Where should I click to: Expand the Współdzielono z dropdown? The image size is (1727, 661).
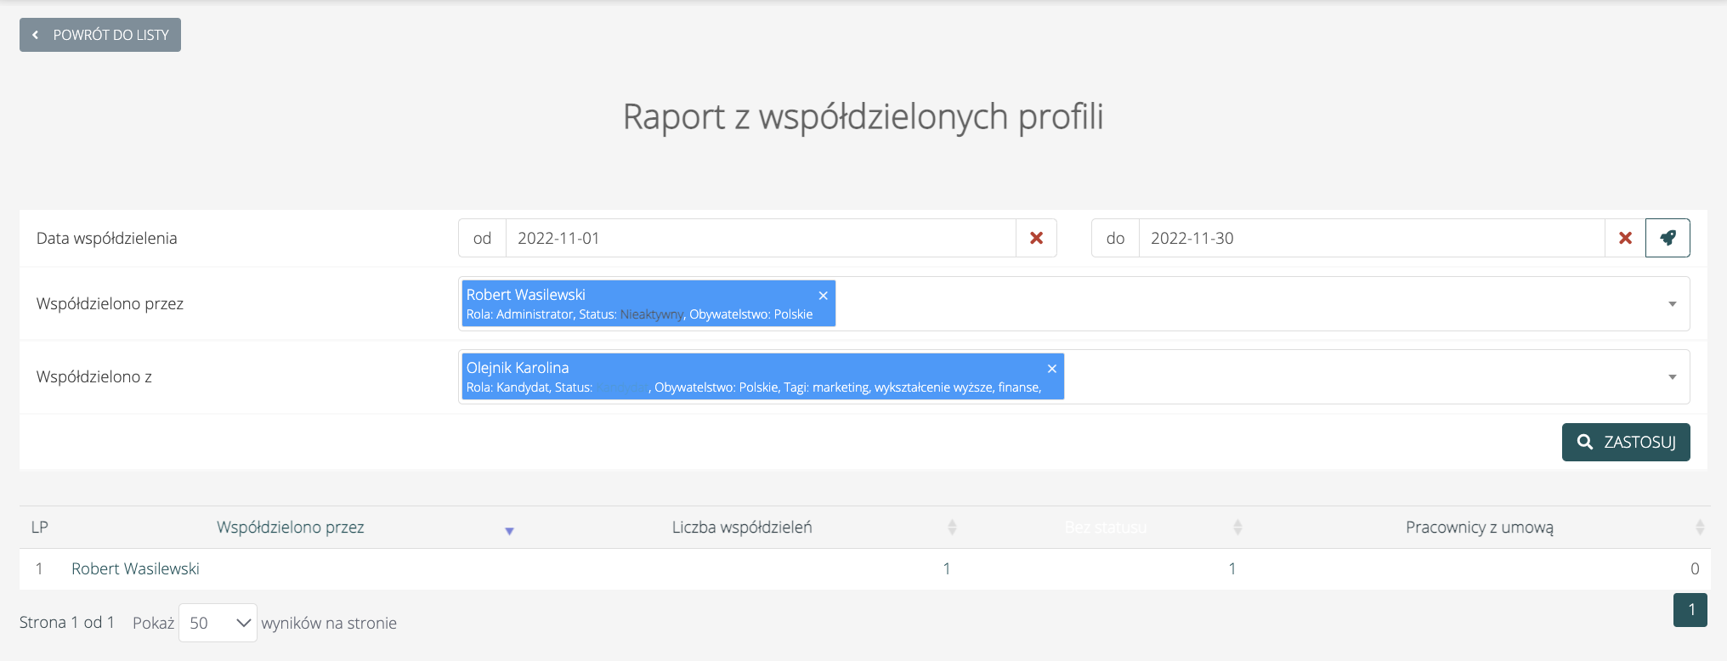(1672, 377)
